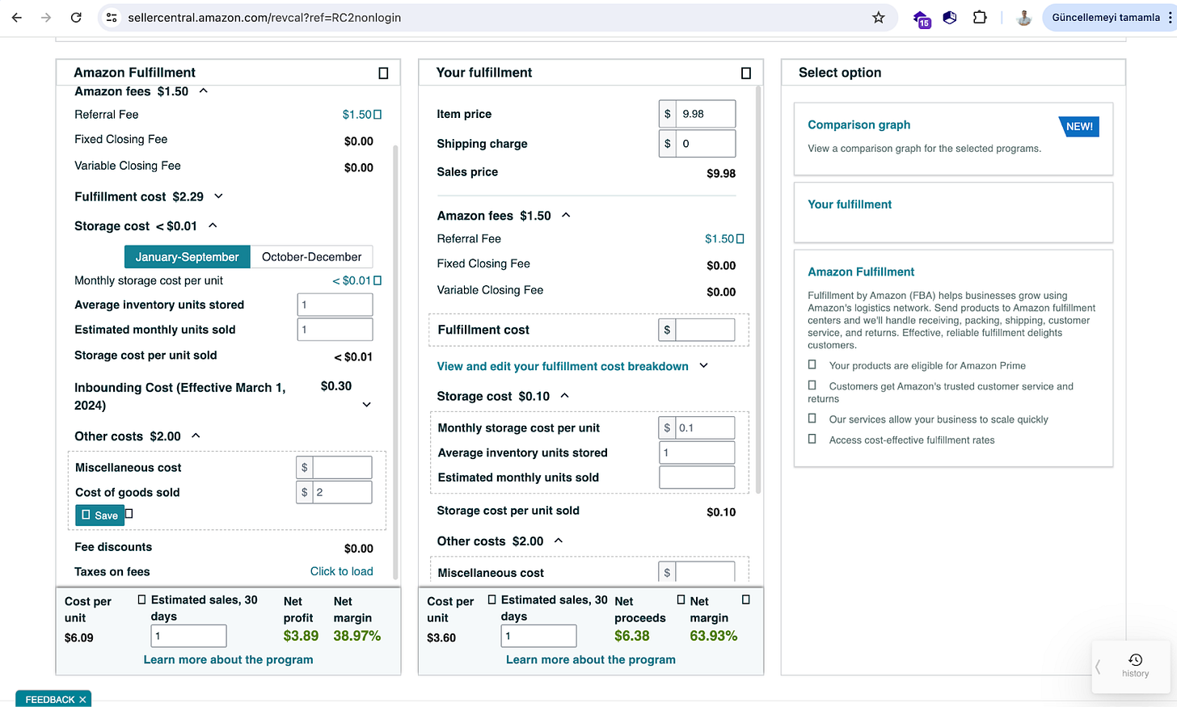The width and height of the screenshot is (1177, 707).
Task: Save the other costs entries
Action: click(x=99, y=515)
